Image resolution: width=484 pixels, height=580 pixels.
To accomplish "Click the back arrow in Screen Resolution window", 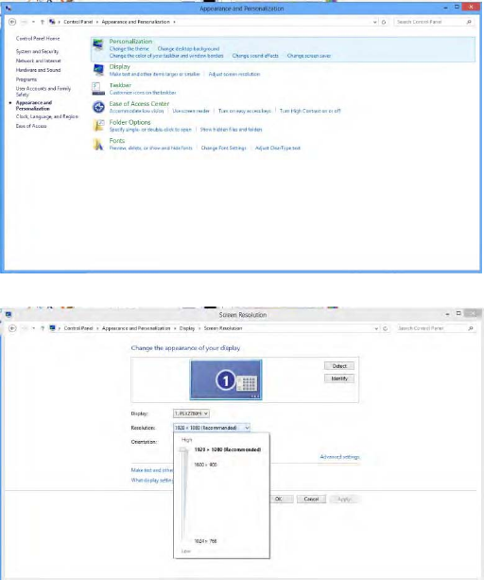I will (12, 328).
